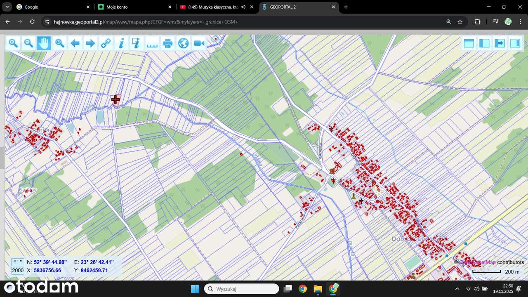
Task: Expand the hidden system tray icons
Action: (457, 289)
